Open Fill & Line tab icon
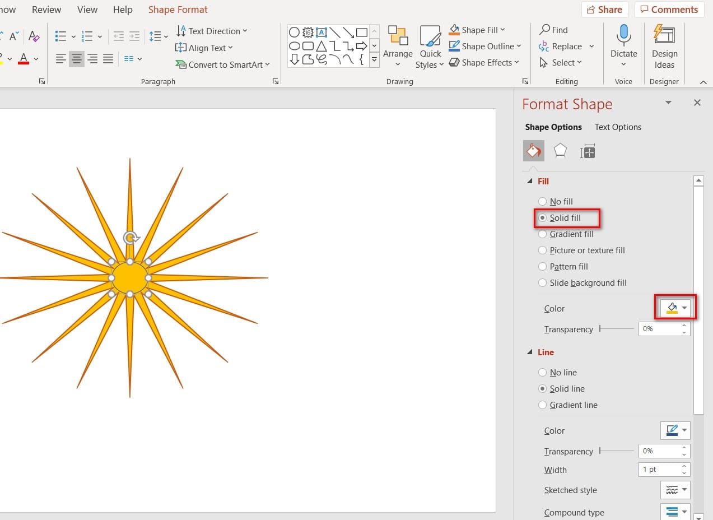713x520 pixels. pyautogui.click(x=533, y=151)
